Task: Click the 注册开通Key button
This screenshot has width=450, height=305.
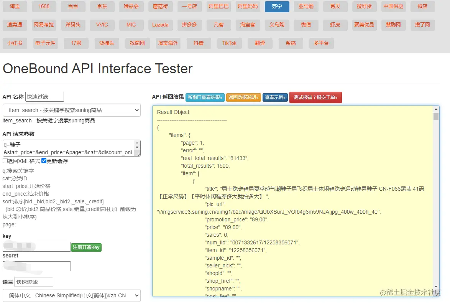Action: click(86, 247)
